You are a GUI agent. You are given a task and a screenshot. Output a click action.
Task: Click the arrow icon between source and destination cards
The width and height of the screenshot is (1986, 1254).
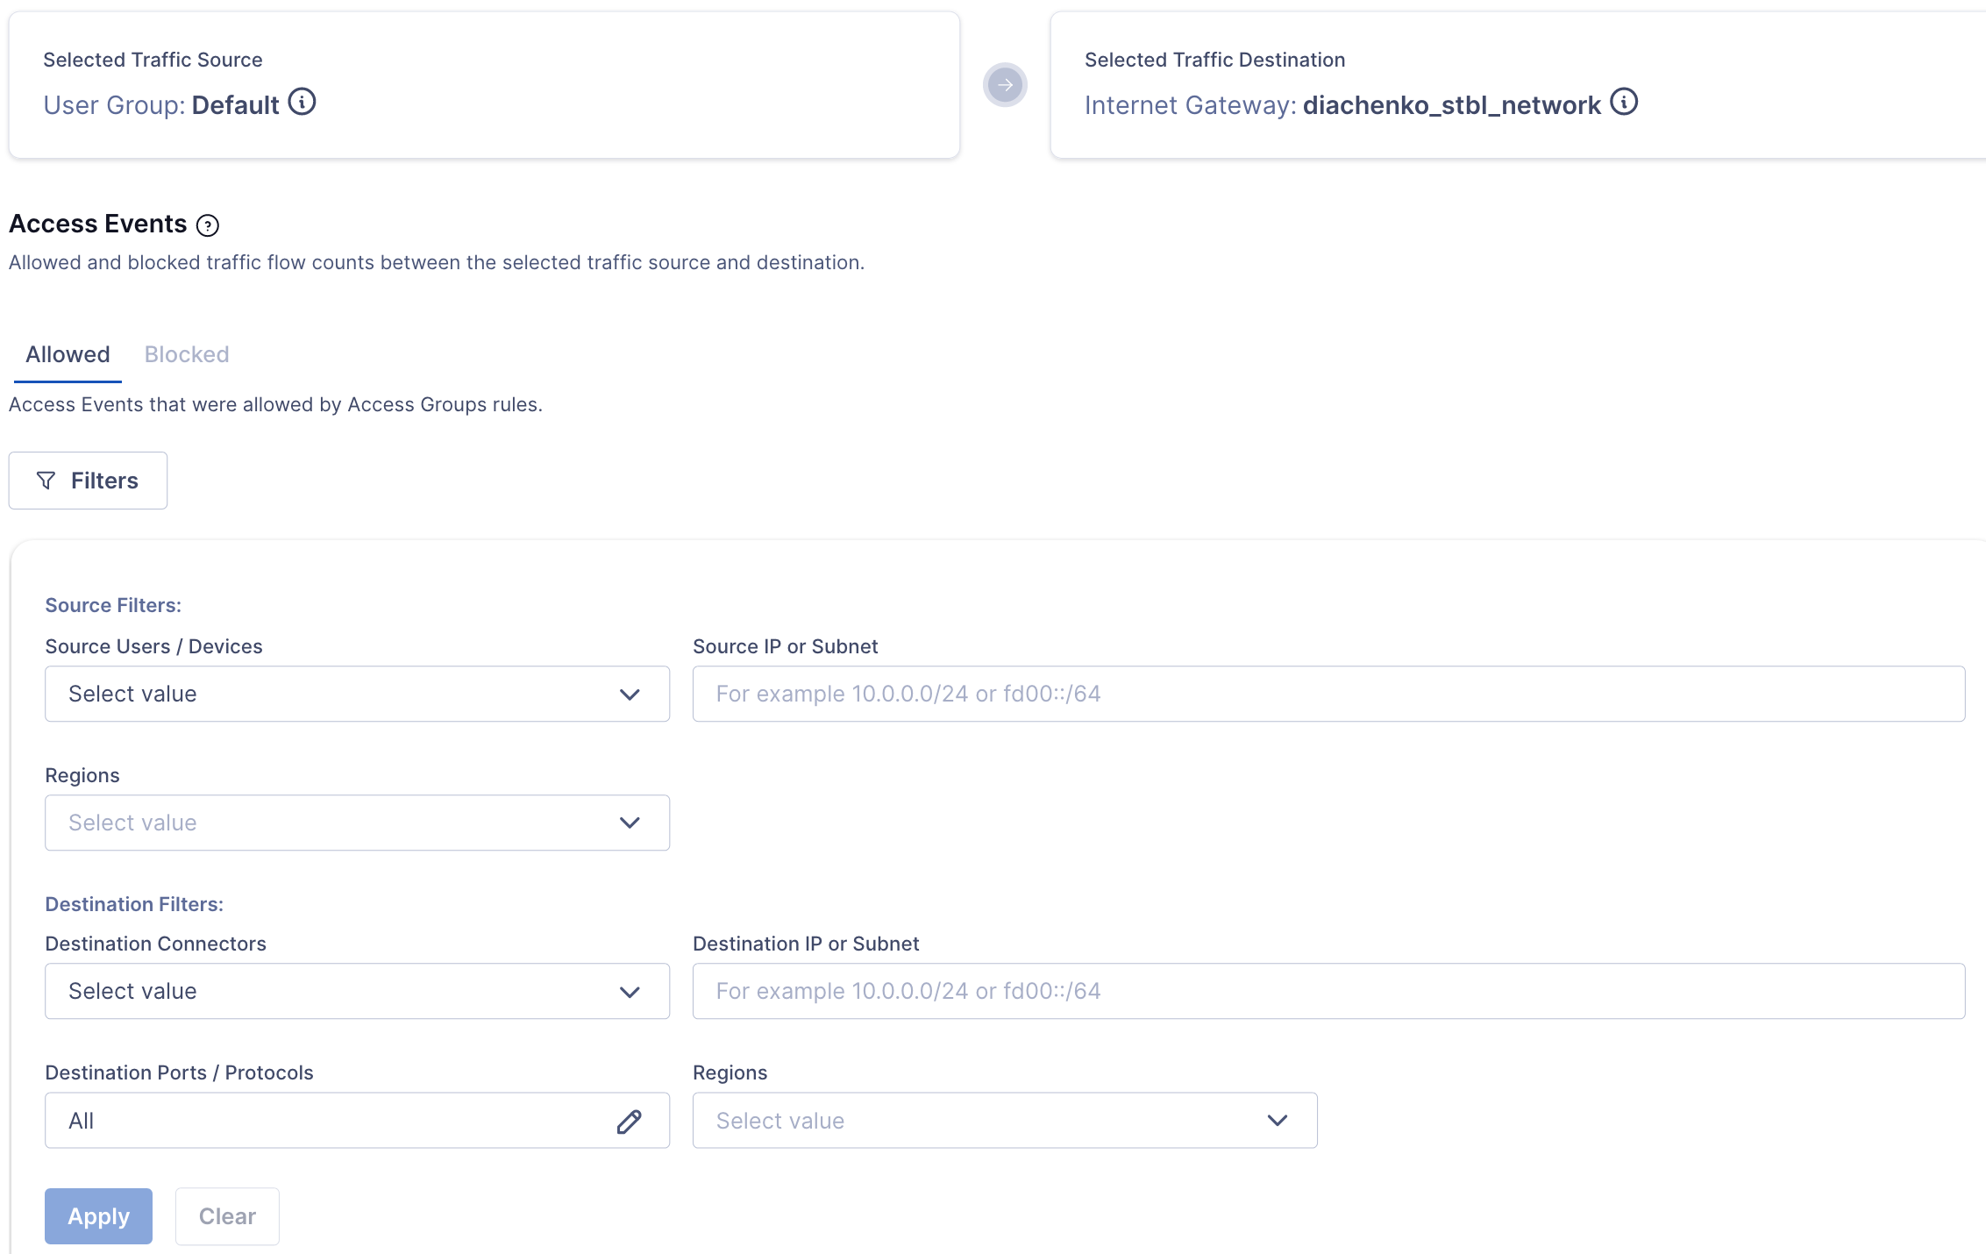1005,85
